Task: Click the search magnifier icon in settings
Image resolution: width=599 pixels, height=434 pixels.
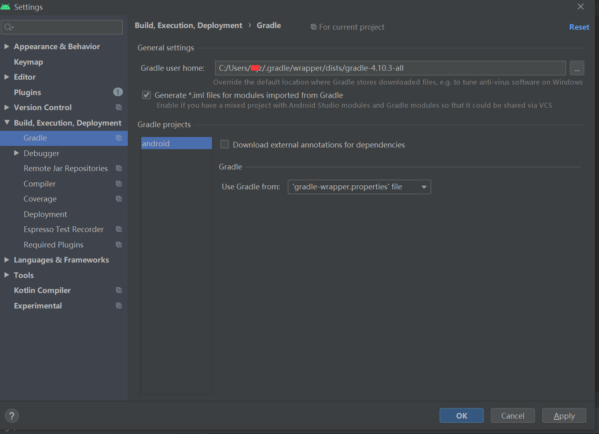Action: pos(9,27)
